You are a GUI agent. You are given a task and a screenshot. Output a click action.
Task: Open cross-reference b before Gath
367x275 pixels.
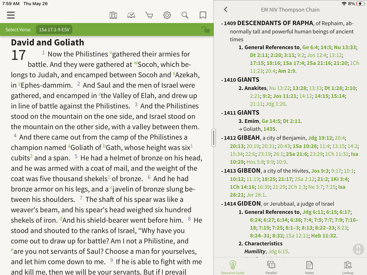pyautogui.click(x=104, y=146)
